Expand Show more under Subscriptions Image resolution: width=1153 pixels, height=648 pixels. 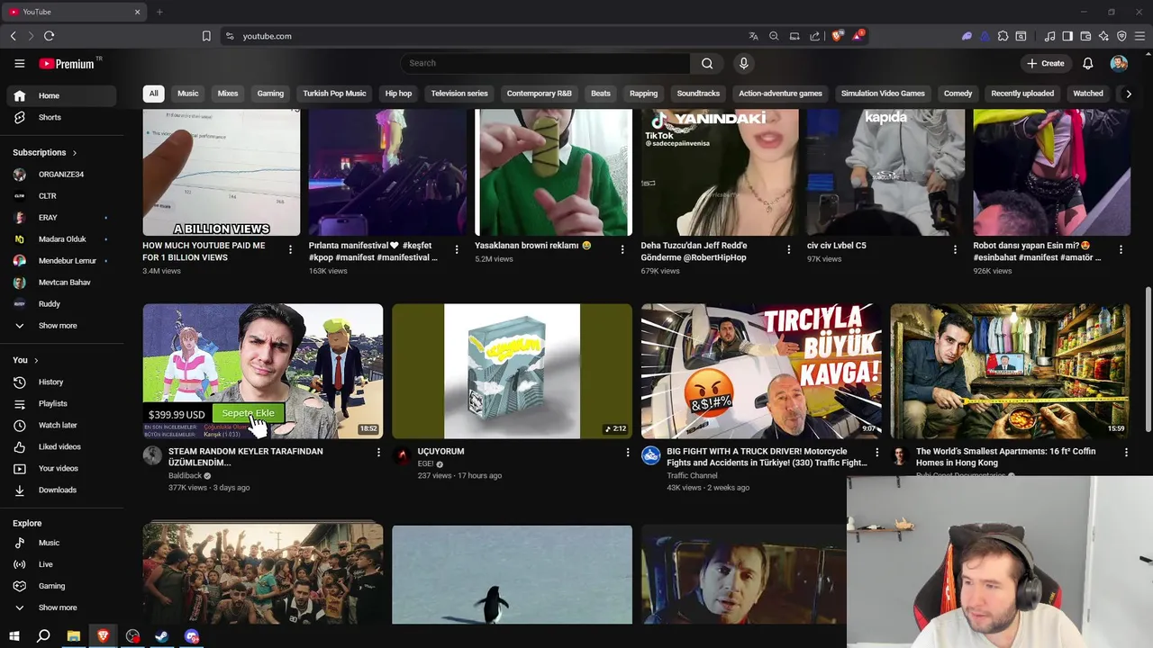61,326
